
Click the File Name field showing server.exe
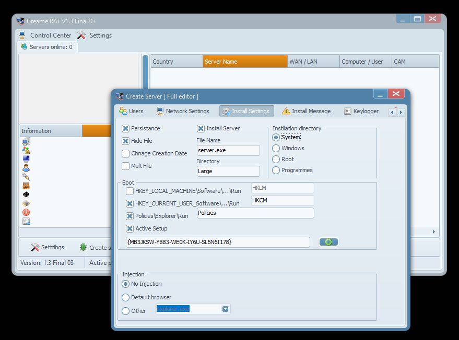(x=228, y=151)
